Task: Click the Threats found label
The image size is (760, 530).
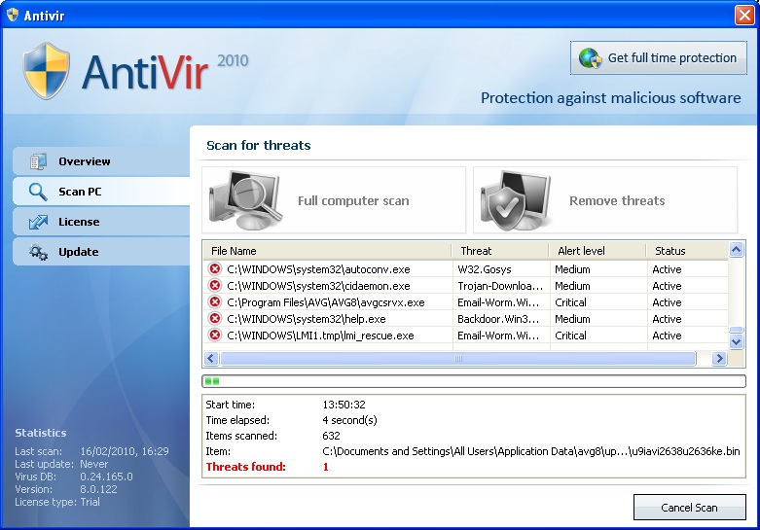Action: (246, 467)
